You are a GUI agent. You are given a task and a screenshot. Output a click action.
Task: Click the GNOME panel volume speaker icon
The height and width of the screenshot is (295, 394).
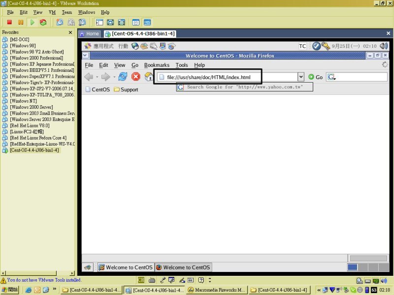pyautogui.click(x=384, y=46)
